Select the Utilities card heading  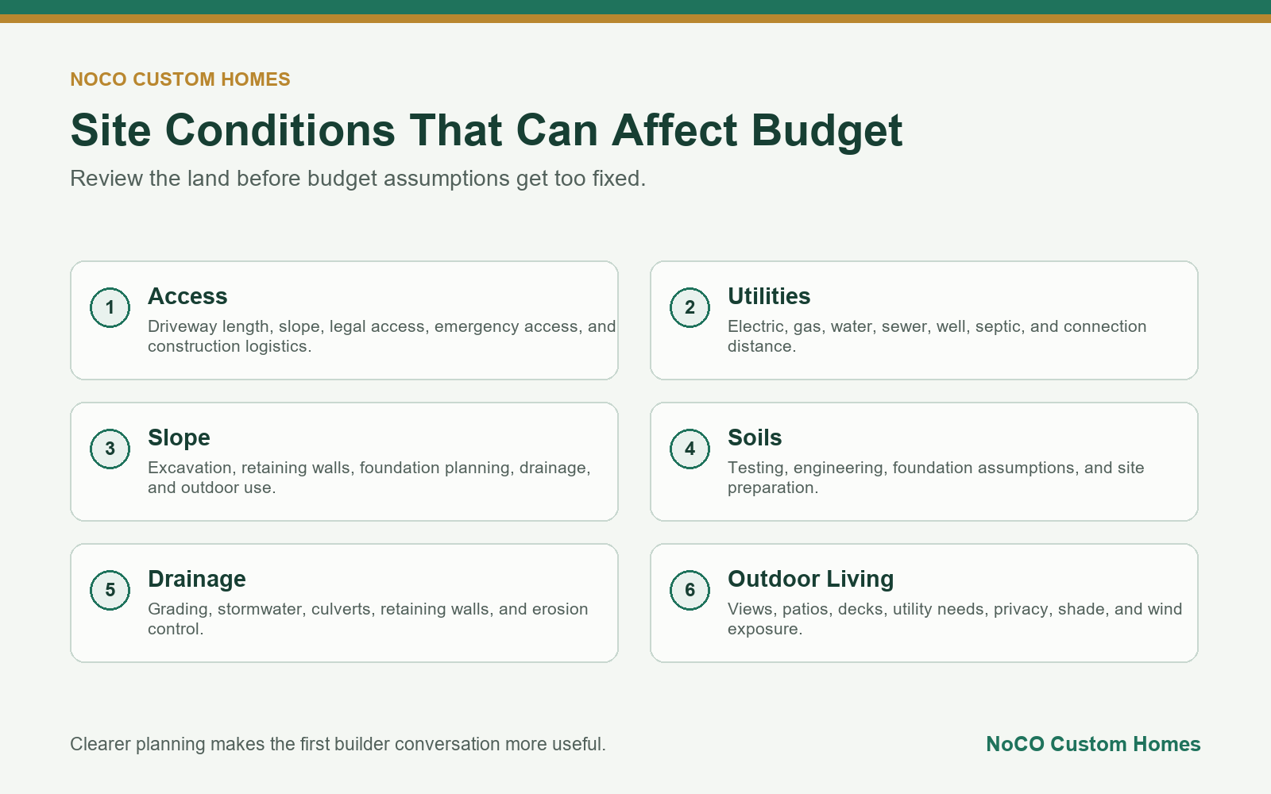pyautogui.click(x=769, y=296)
